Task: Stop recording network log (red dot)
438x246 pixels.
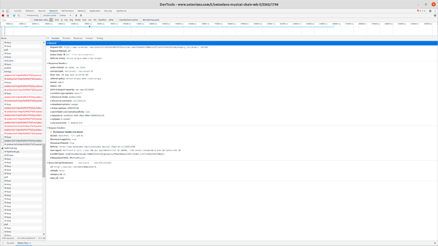Action: tap(3, 16)
